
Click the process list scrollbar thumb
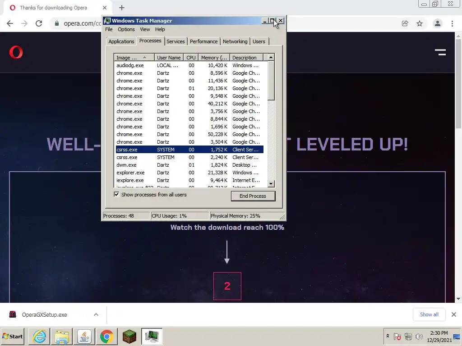pos(271,81)
